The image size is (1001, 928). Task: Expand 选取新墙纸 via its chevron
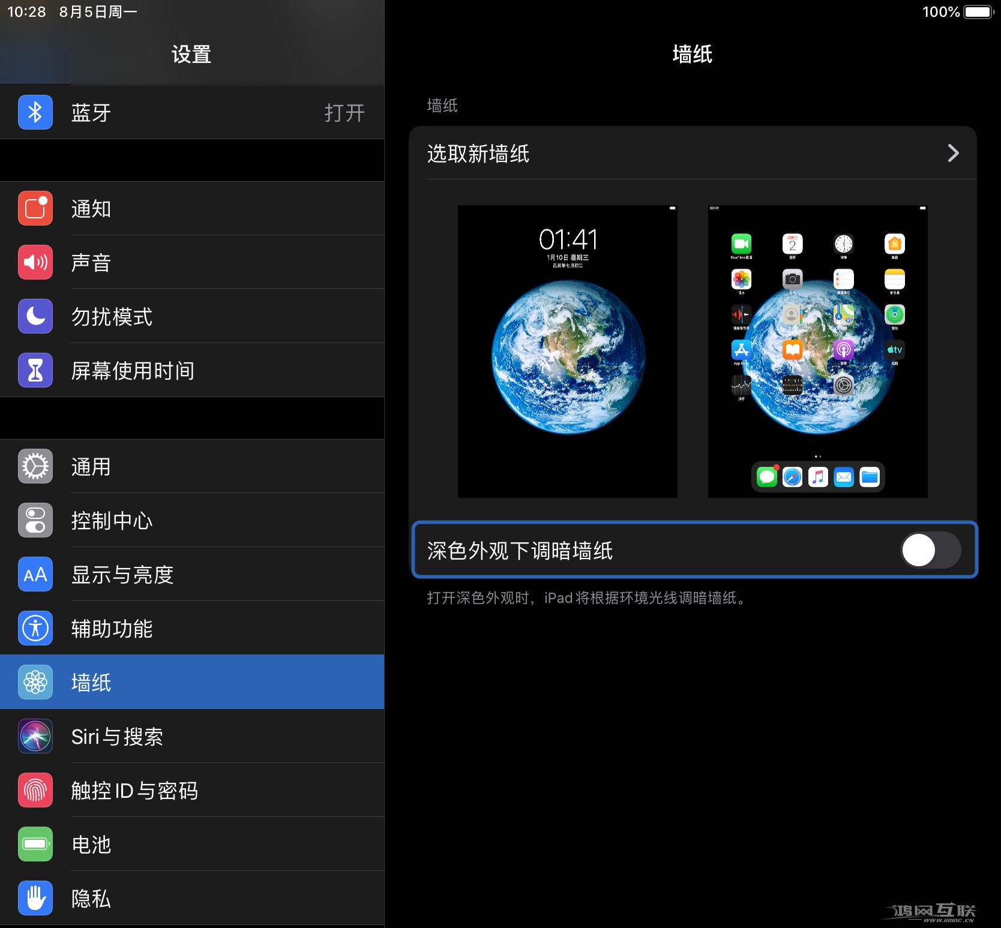pyautogui.click(x=953, y=154)
